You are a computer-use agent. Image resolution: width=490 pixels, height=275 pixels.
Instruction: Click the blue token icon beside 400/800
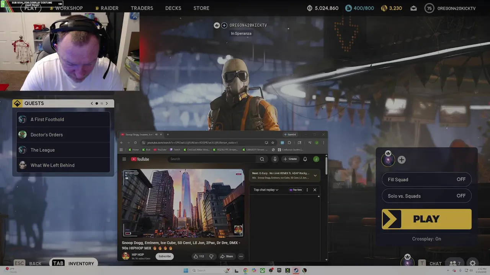pyautogui.click(x=348, y=8)
